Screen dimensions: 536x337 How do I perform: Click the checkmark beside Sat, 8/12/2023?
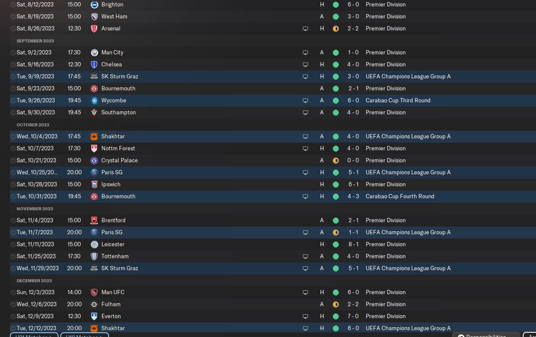click(x=13, y=5)
